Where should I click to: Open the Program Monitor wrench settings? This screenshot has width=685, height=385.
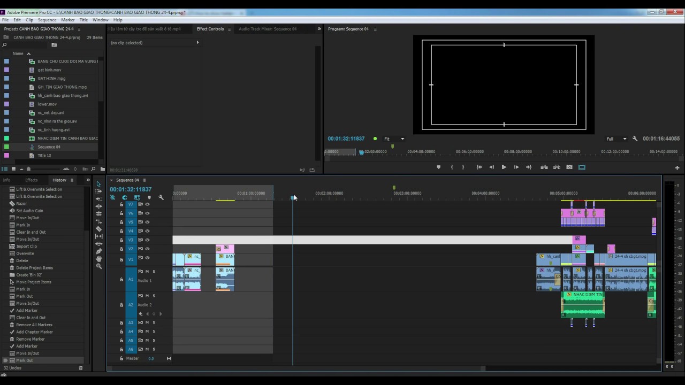(635, 138)
